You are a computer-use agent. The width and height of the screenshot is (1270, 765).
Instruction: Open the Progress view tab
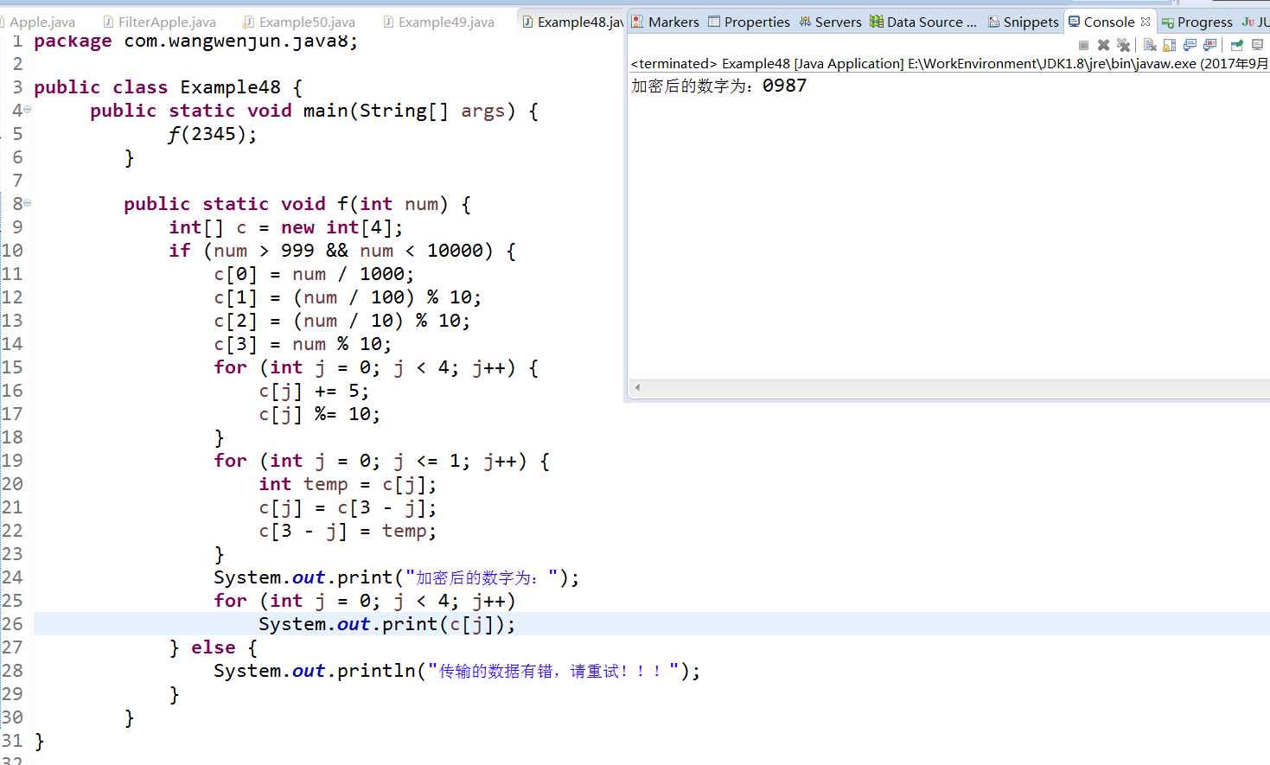[x=1197, y=22]
